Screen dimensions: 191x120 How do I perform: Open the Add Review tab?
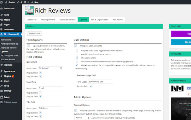[118, 19]
